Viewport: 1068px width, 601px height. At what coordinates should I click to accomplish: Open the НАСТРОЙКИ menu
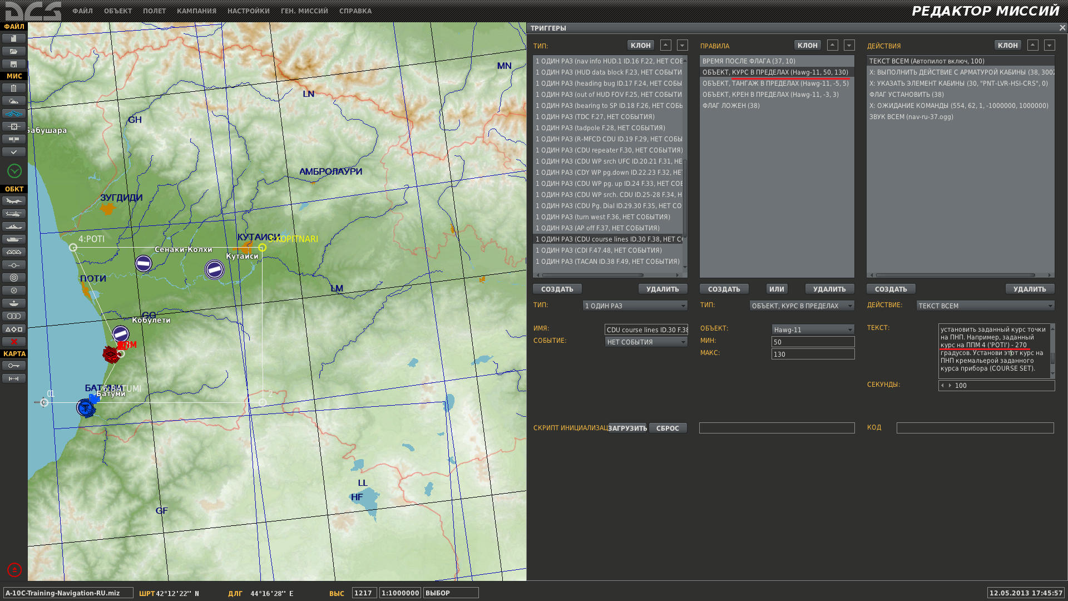[248, 11]
